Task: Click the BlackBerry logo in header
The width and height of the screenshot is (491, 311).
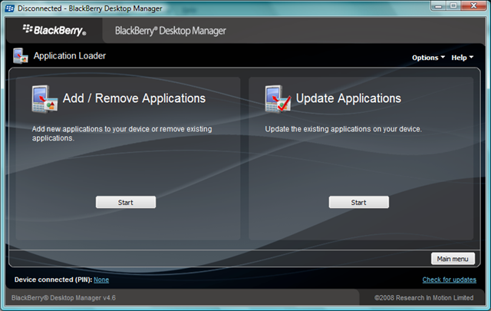Action: [x=54, y=30]
